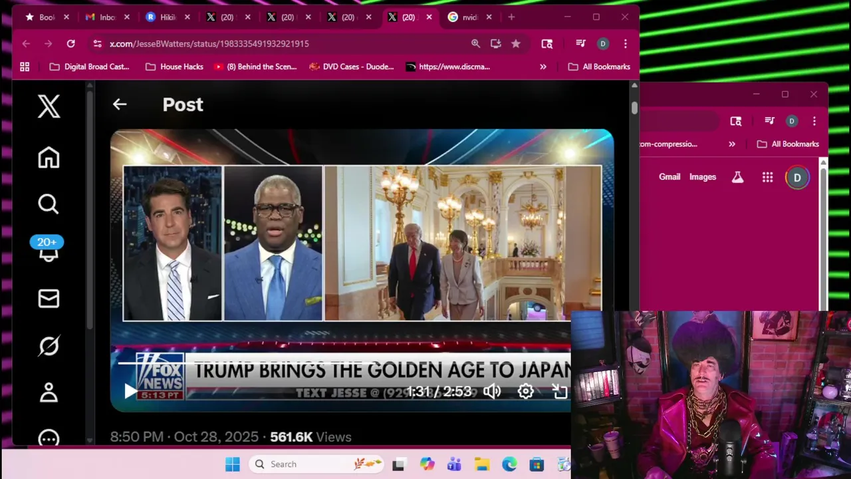Open (8) Behind the Scen... YouTube bookmark
This screenshot has height=479, width=851.
(255, 67)
